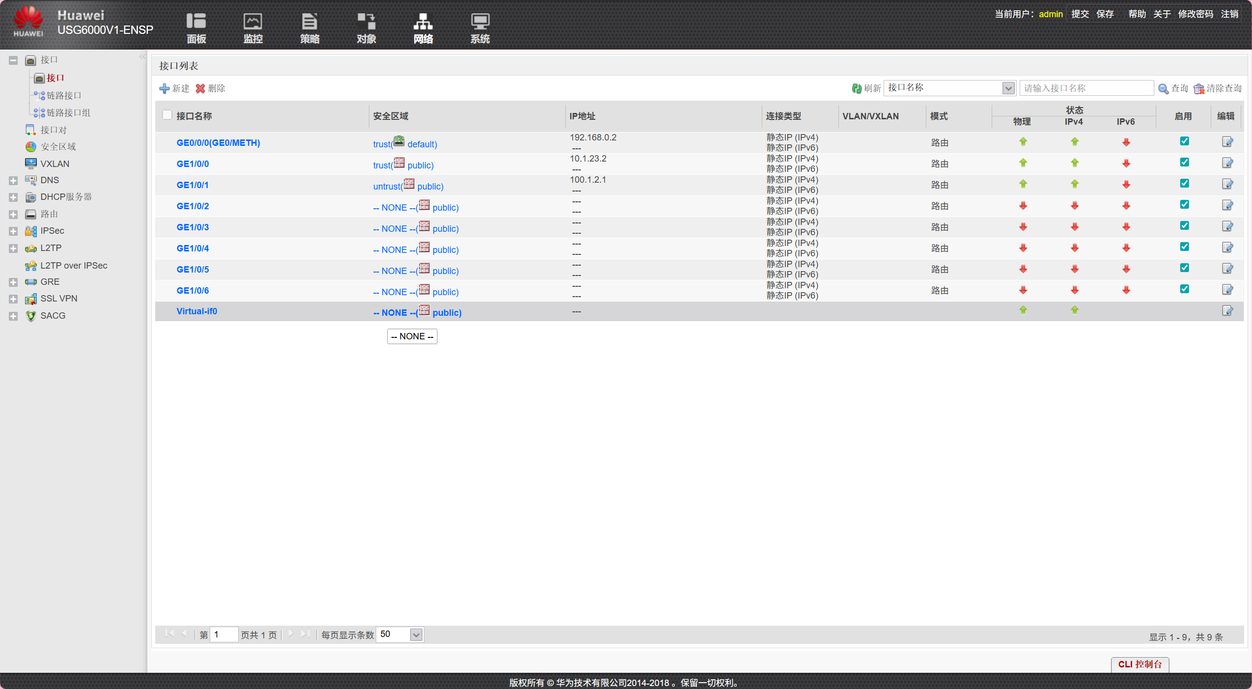Screen dimensions: 1252x689
Task: Click the red 删除 delete icon
Action: [200, 88]
